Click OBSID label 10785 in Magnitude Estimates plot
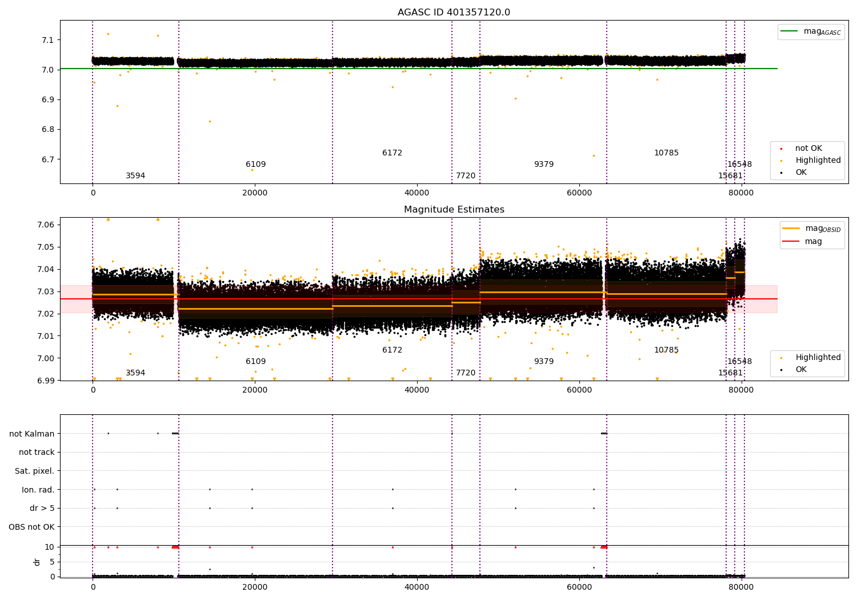The image size is (857, 600). (x=666, y=350)
